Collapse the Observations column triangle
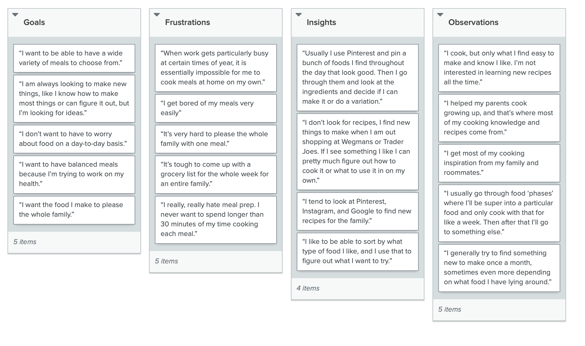Screen dimensions: 585x346 click(x=440, y=14)
